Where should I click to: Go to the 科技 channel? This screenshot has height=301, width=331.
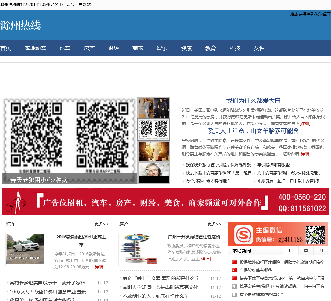[235, 48]
